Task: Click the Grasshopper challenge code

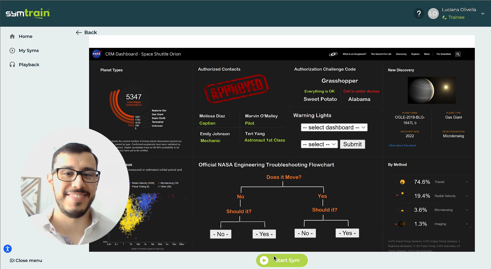Action: coord(340,81)
